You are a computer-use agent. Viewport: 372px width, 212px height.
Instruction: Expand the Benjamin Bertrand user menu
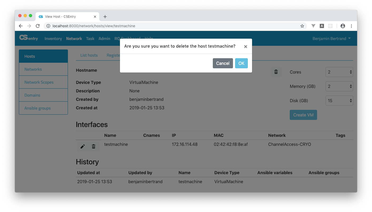[x=331, y=39]
